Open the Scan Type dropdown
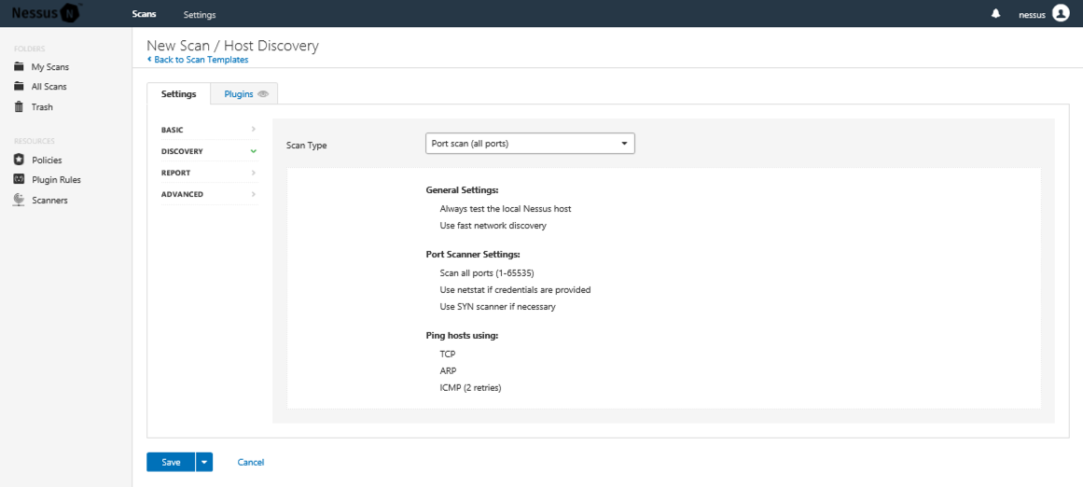This screenshot has width=1083, height=487. (530, 144)
